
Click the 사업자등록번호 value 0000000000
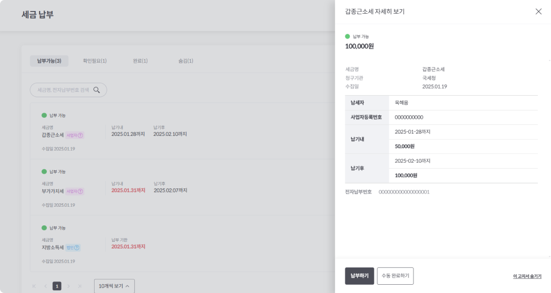[x=409, y=117]
